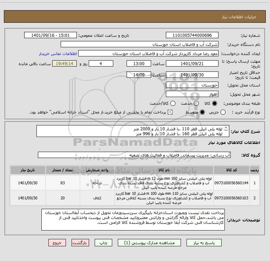This screenshot has height=261, width=270.
Task: Click the واحد شمارش column header
Action: [x=97, y=170]
